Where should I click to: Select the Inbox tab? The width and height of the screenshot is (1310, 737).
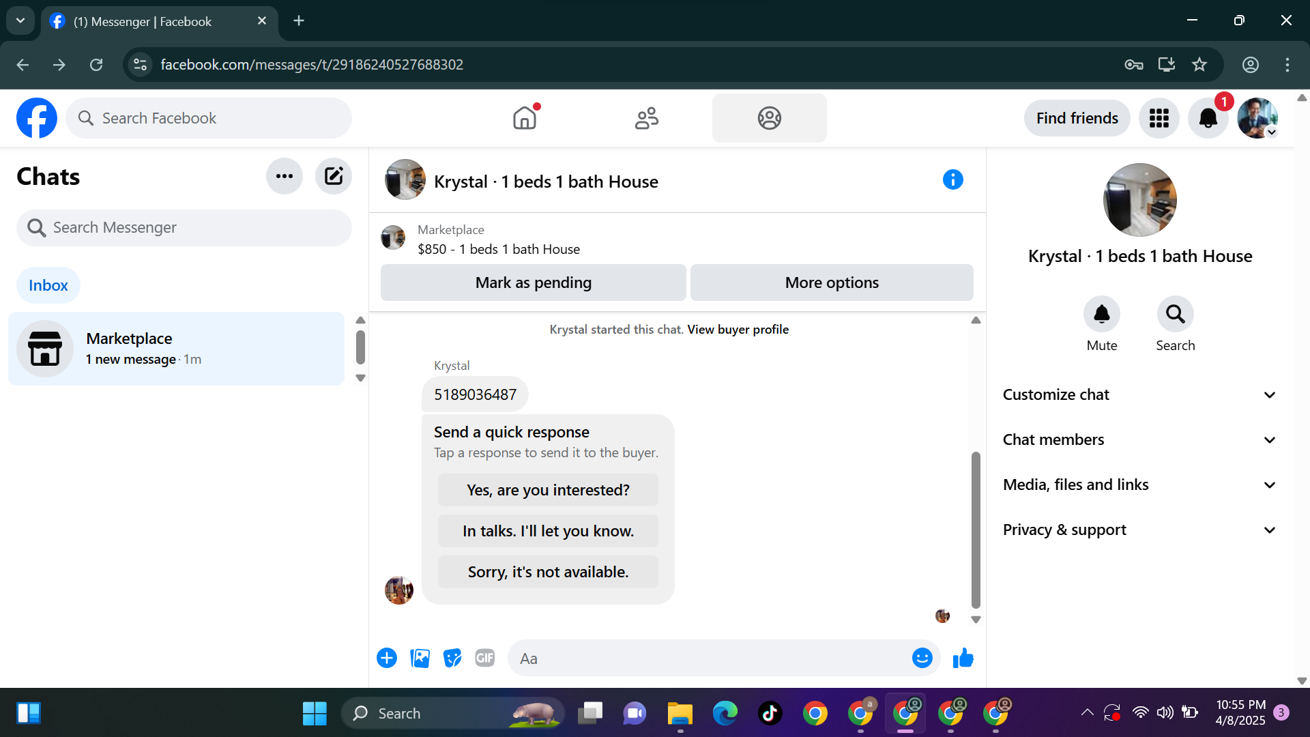(x=48, y=285)
